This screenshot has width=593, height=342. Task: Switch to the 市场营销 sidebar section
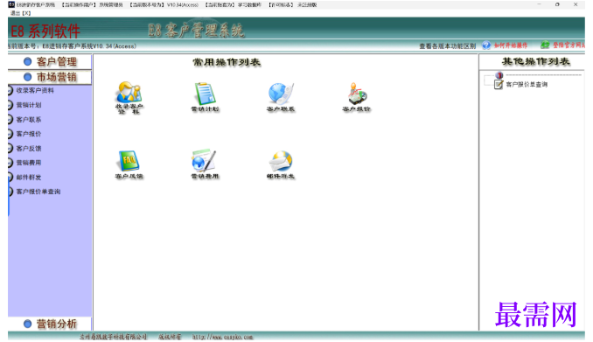pyautogui.click(x=50, y=77)
